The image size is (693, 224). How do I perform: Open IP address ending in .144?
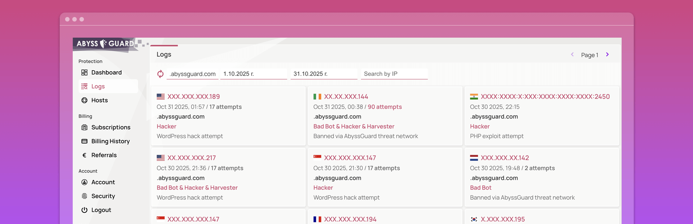pyautogui.click(x=346, y=97)
